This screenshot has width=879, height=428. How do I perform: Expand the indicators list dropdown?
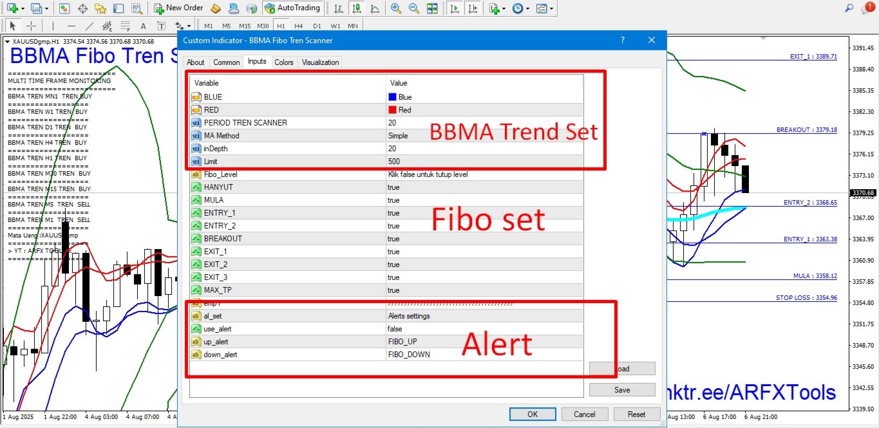pyautogui.click(x=505, y=9)
